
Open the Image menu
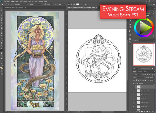point(12,1)
